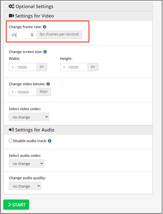Enable the Disable audio track checkbox
Screen dimensions: 163x214
(x=10, y=140)
